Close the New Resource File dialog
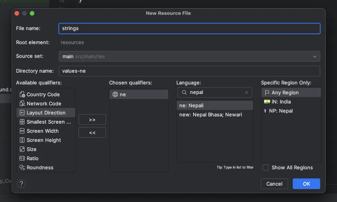The width and height of the screenshot is (337, 202). (x=17, y=13)
